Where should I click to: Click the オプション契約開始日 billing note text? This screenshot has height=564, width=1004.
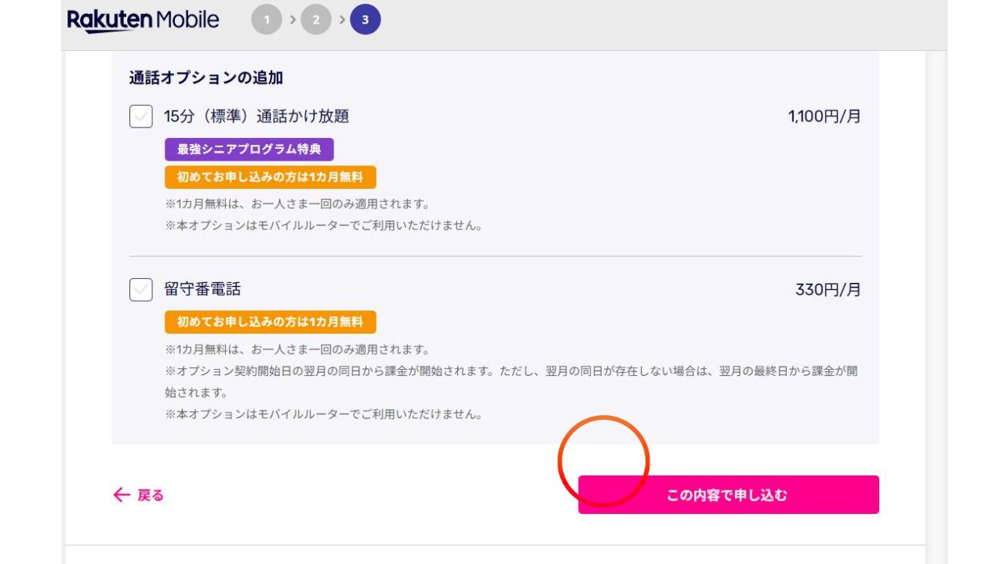pos(510,371)
